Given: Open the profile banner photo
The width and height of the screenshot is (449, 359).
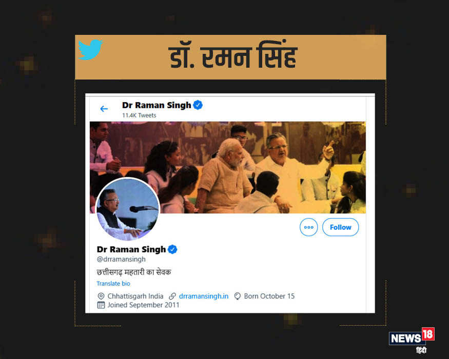Looking at the screenshot, I should [228, 168].
